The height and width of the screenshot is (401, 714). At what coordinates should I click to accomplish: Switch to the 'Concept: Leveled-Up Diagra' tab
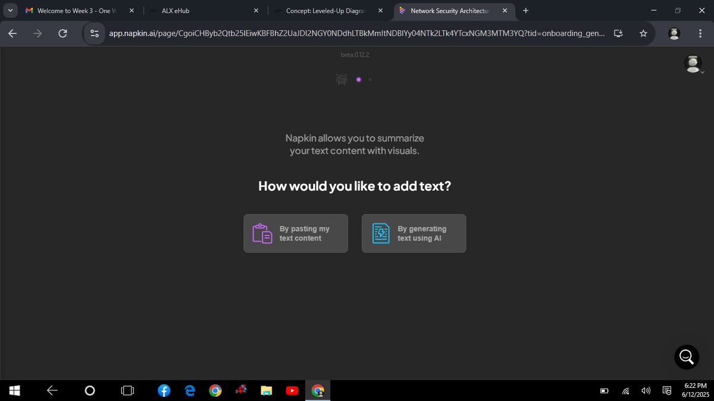[328, 11]
